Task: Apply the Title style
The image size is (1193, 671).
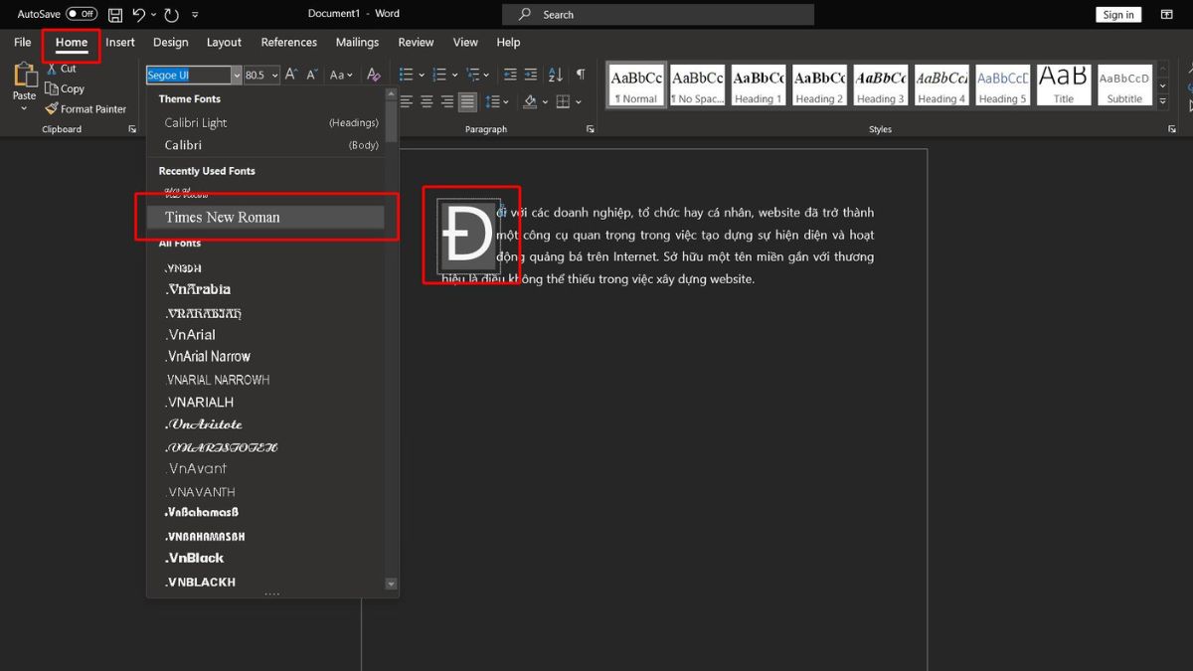Action: (1064, 85)
